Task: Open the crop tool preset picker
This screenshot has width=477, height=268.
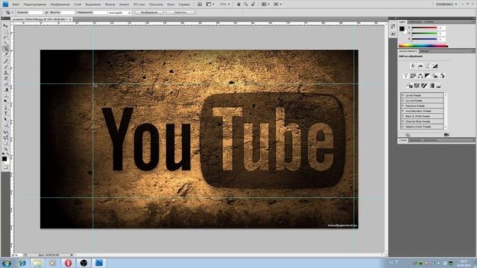Action: point(9,13)
